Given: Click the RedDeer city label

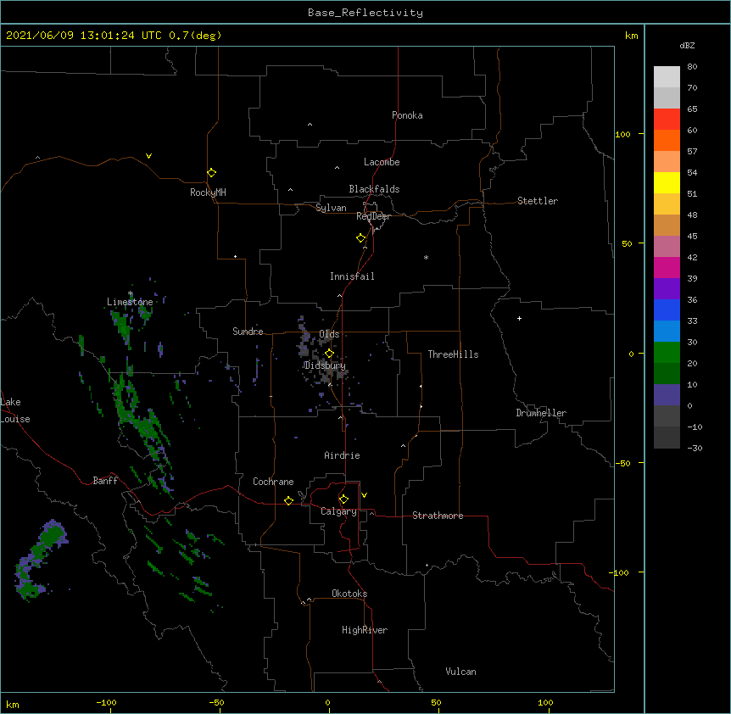Looking at the screenshot, I should click(x=373, y=216).
